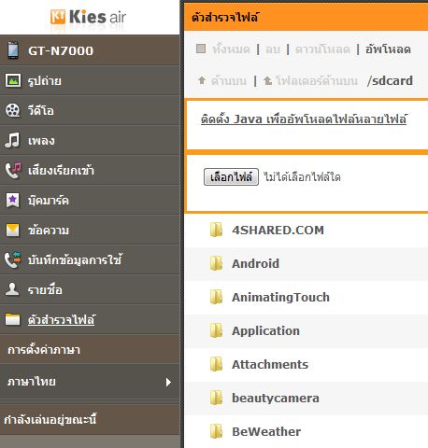Open the ข้อความ messages envelope icon
The image size is (428, 448).
(x=12, y=231)
